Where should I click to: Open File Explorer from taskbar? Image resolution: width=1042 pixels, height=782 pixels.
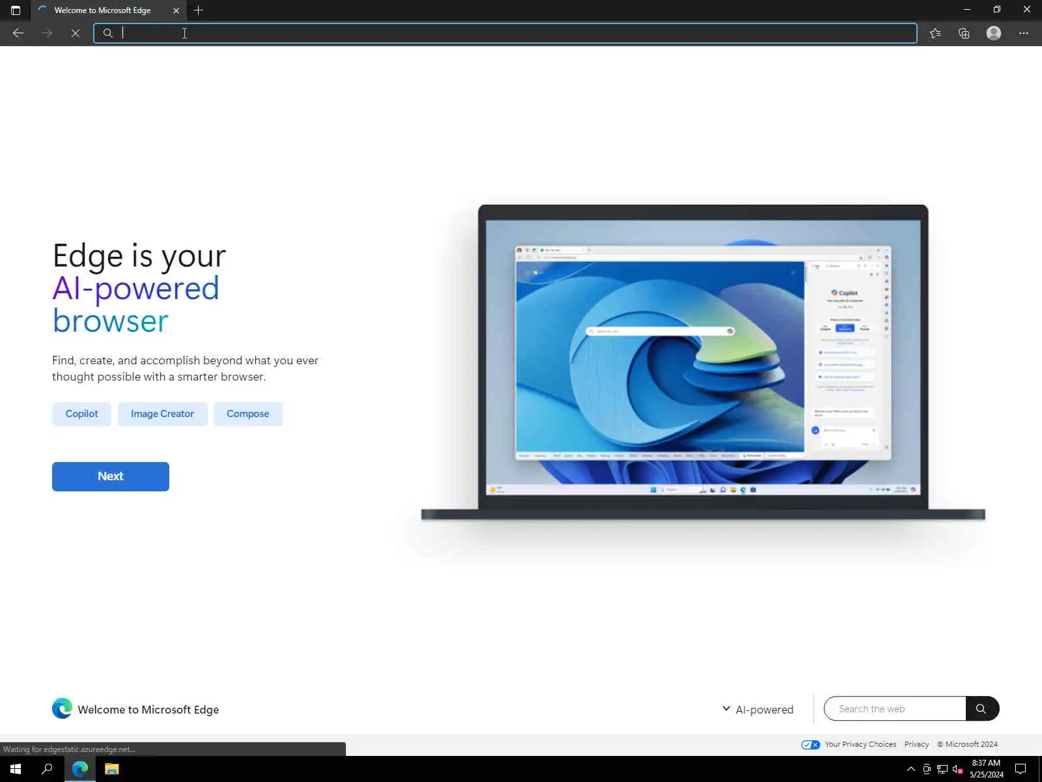pos(112,769)
